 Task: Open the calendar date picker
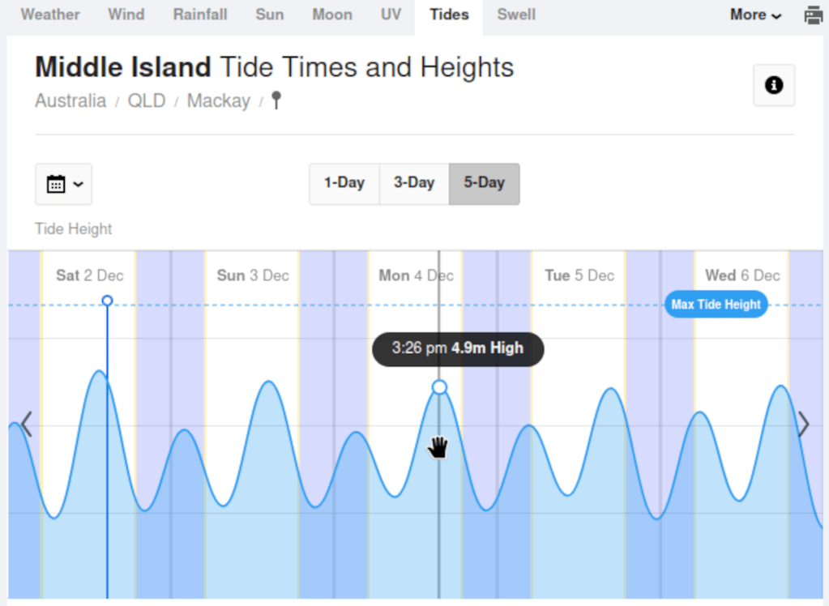coord(63,184)
